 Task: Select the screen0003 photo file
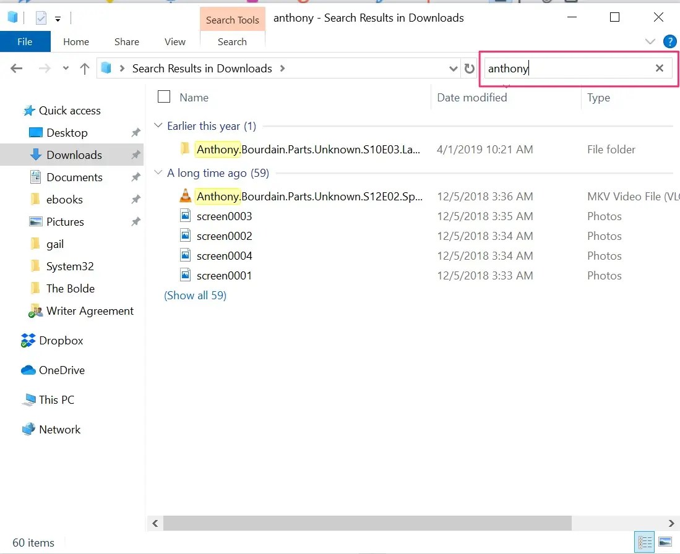click(x=224, y=216)
